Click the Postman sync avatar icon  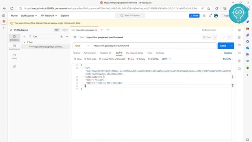tap(216, 16)
